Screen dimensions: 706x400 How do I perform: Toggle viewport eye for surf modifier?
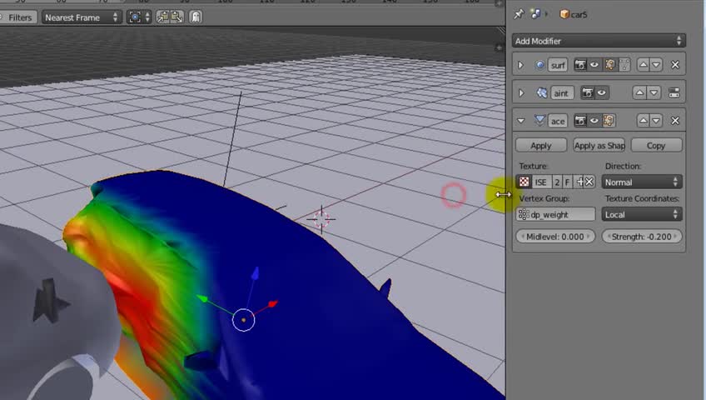click(594, 65)
